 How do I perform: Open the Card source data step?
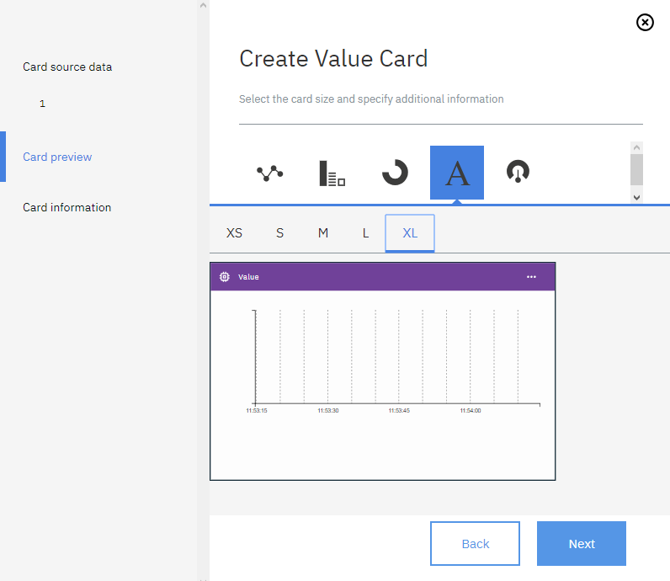[67, 67]
